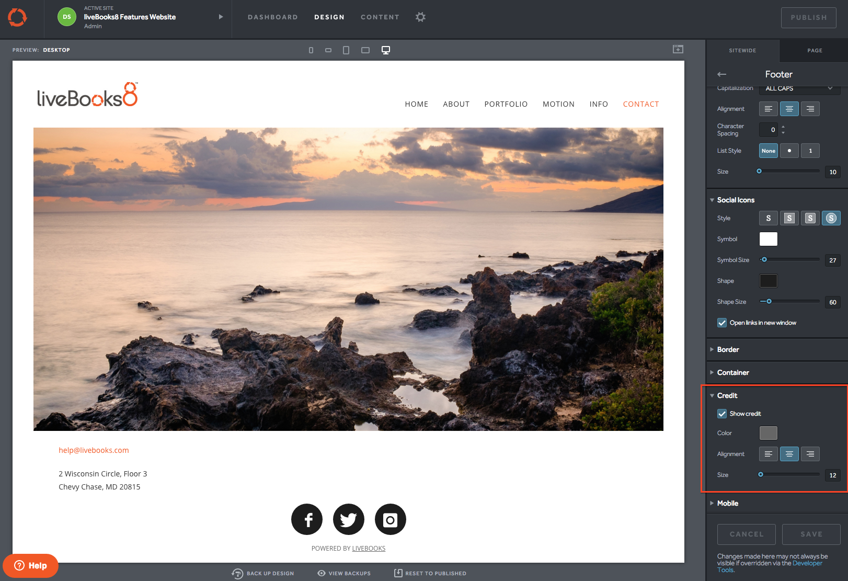Click the Back Up Design icon
Screen dimensions: 848x581
click(237, 573)
